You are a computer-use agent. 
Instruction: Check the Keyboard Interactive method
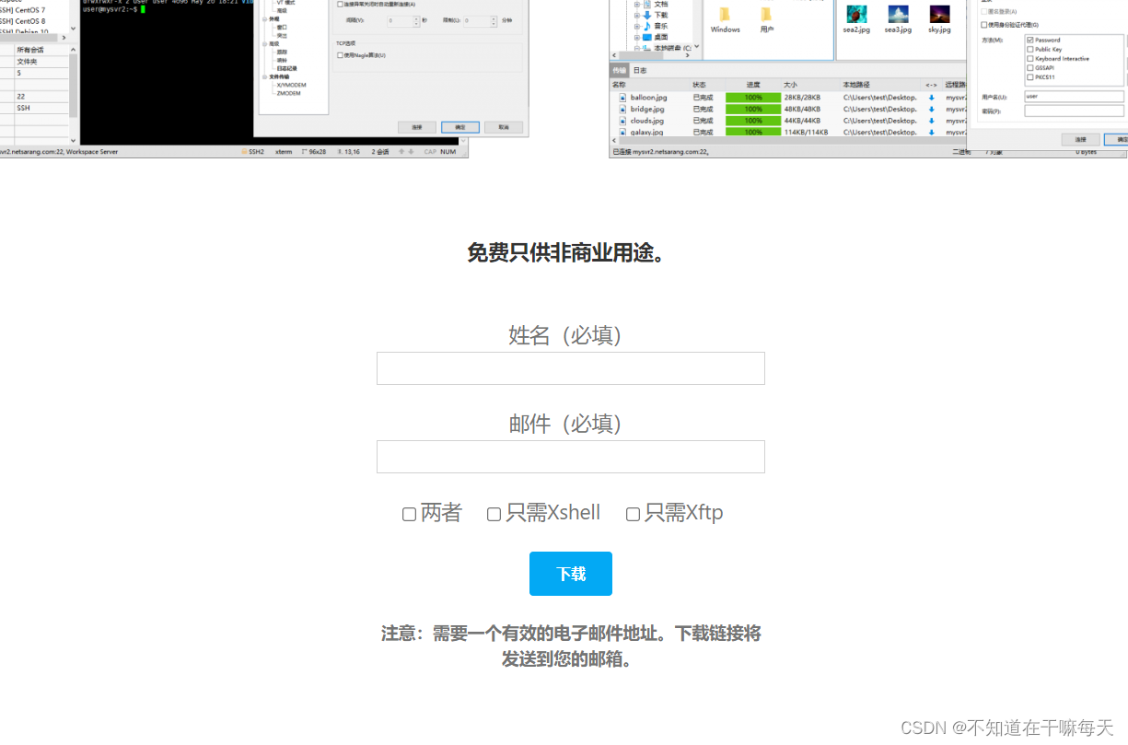click(x=1029, y=59)
